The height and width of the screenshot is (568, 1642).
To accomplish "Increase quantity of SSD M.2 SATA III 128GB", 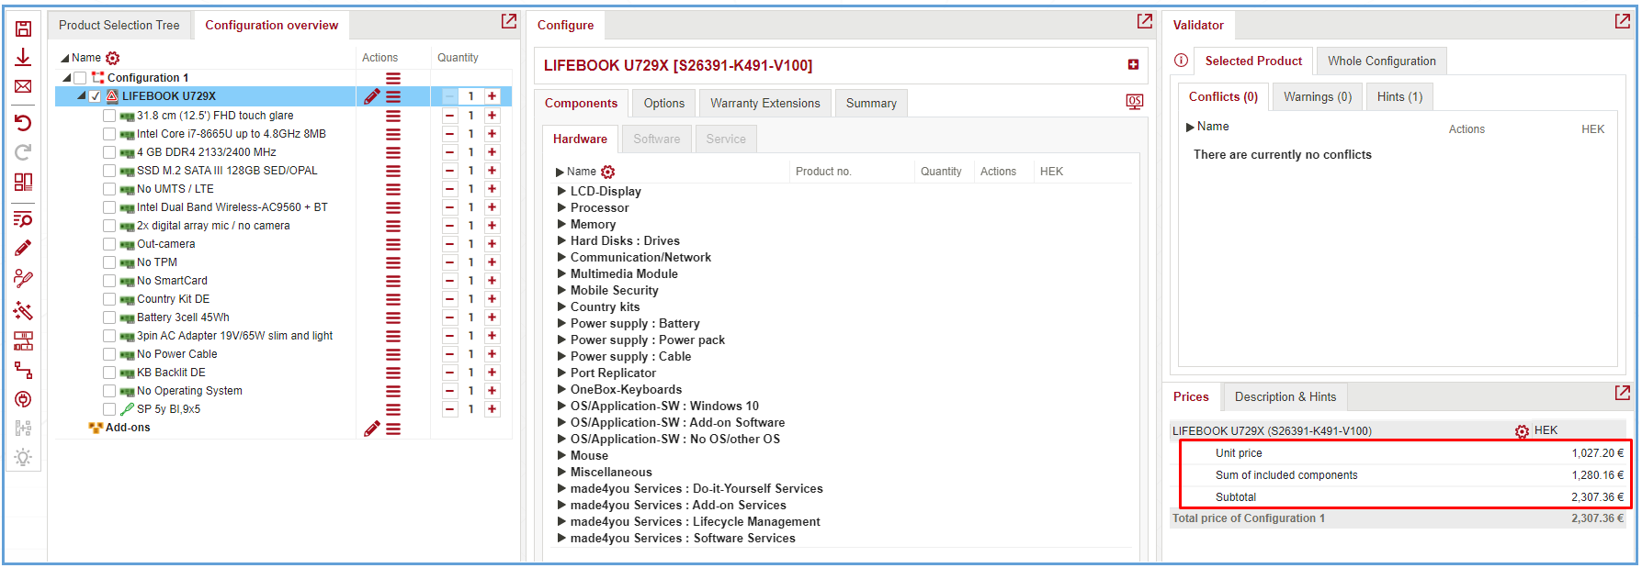I will click(x=493, y=171).
